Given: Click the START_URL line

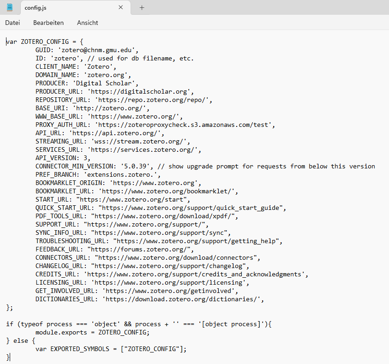Looking at the screenshot, I should tap(113, 200).
